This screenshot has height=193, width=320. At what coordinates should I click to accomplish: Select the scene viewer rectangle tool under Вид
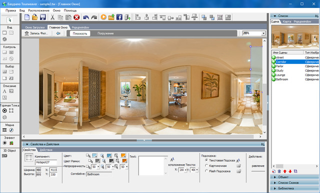click(x=4, y=32)
